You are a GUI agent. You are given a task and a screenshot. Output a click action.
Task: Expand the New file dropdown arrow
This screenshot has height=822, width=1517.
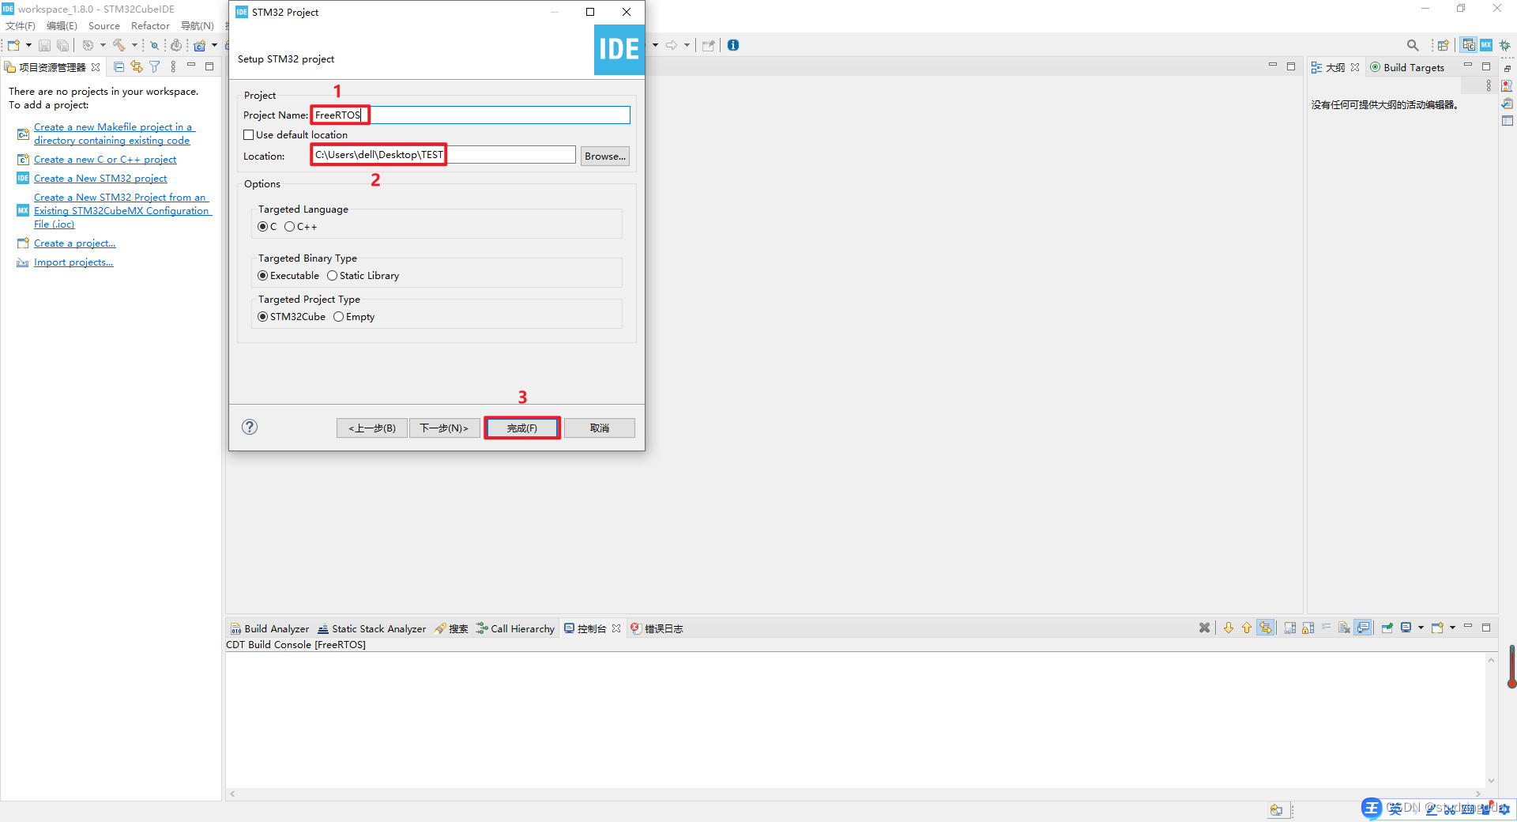point(28,45)
